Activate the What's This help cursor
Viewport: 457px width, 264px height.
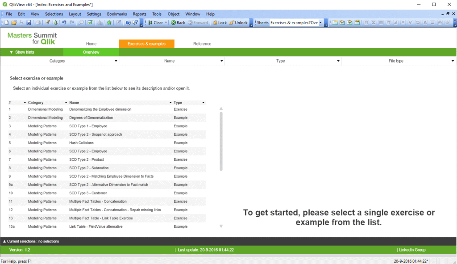[134, 22]
